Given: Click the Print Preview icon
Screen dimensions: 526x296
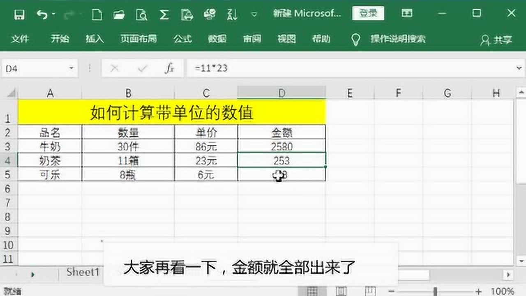Looking at the screenshot, I should [x=142, y=15].
